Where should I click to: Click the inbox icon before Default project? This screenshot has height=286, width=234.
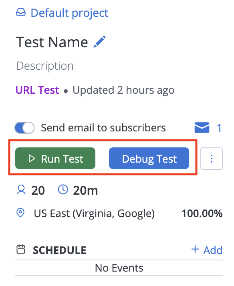click(x=21, y=12)
